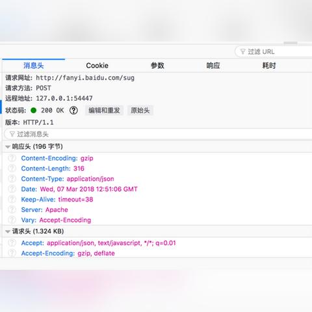The height and width of the screenshot is (312, 312).
Task: Select the Vary value Accept-Encoding
Action: pyautogui.click(x=65, y=220)
